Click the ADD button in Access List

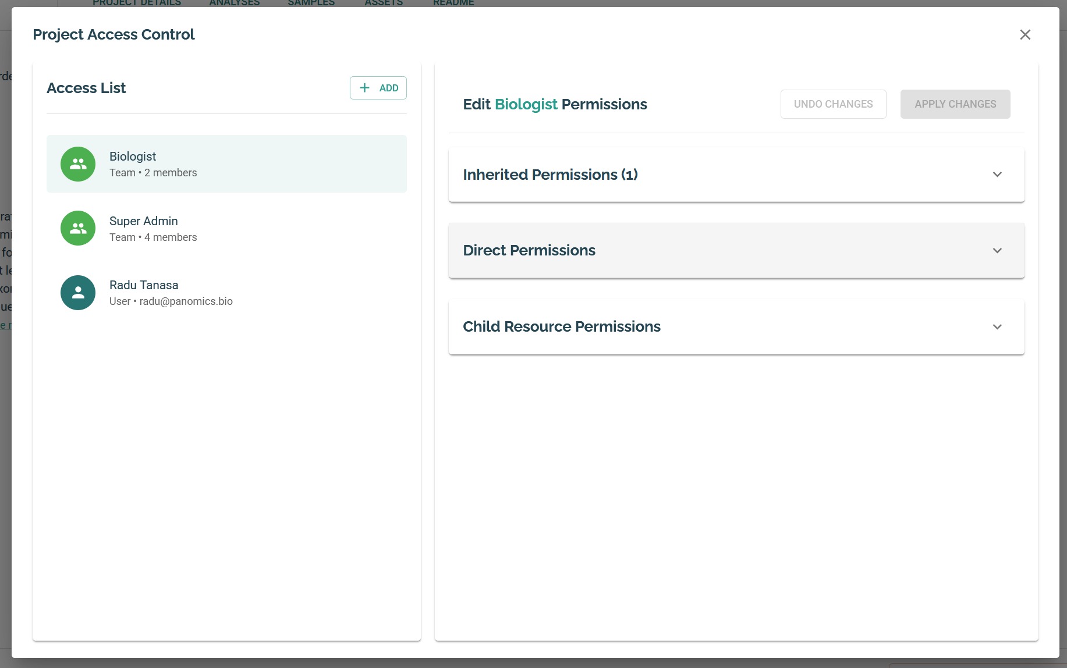[378, 88]
